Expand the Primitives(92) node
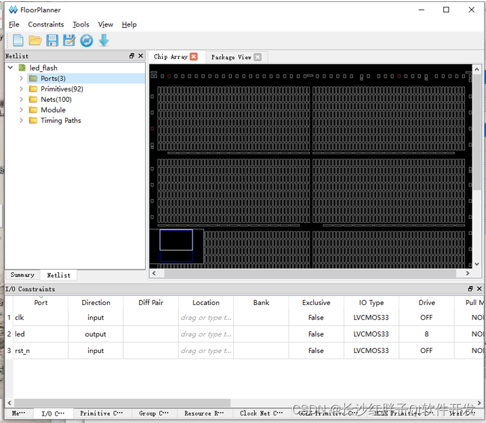This screenshot has height=423, width=486. 21,89
